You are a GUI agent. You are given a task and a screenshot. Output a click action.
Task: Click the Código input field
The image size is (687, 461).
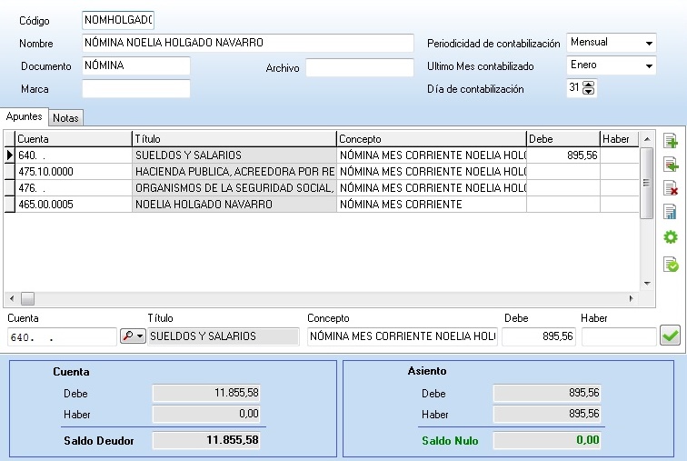pyautogui.click(x=118, y=20)
